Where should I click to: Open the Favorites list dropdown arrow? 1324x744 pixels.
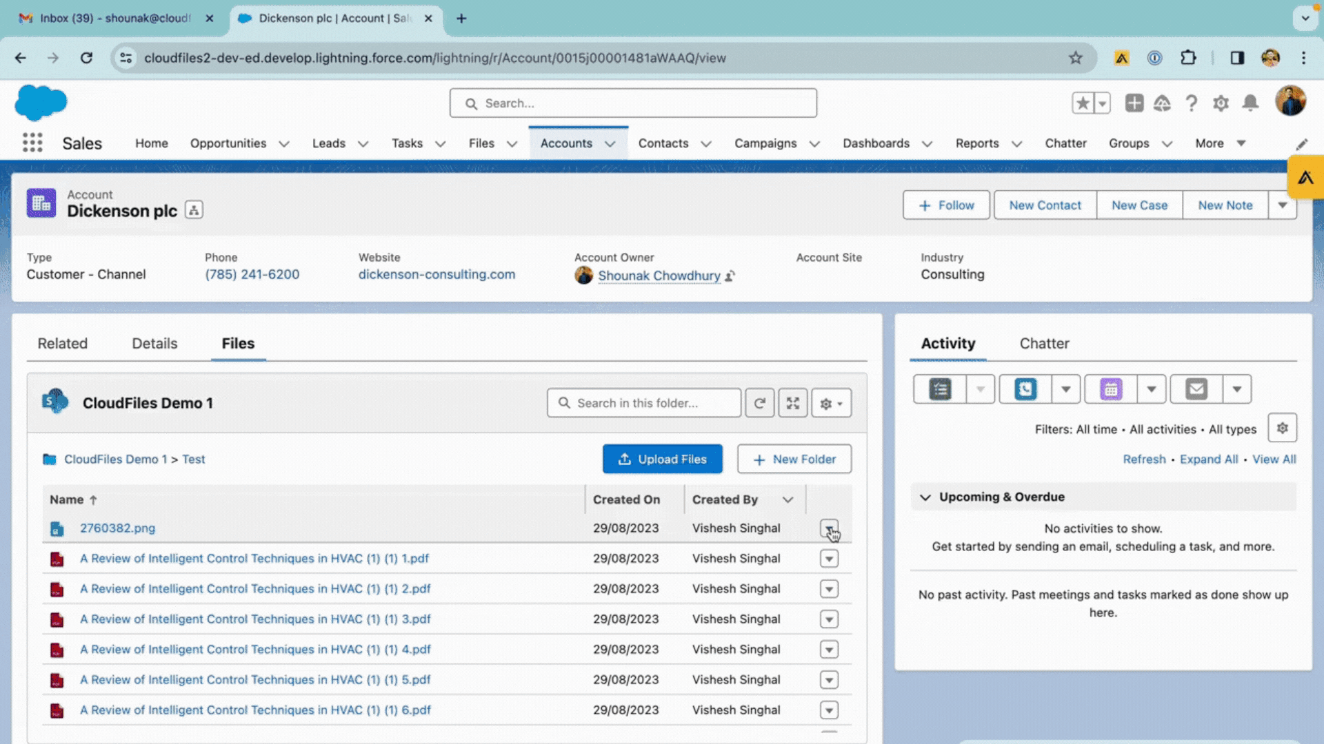tap(1102, 103)
